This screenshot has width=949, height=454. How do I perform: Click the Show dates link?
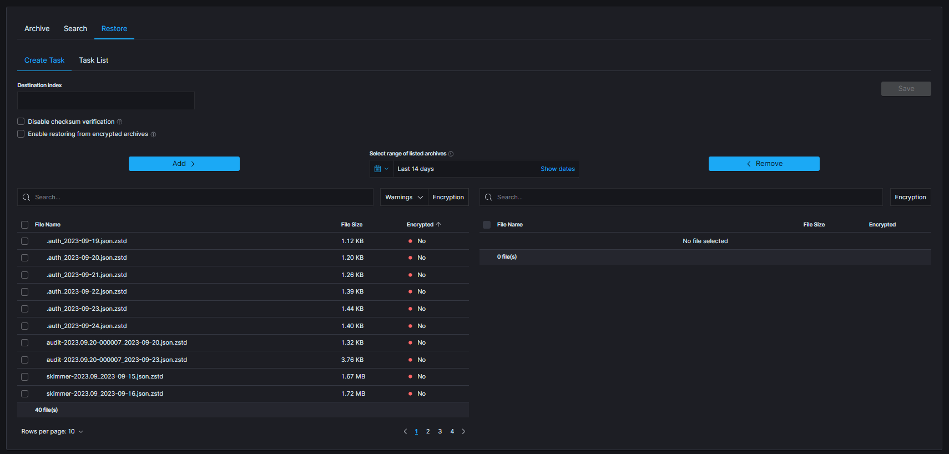tap(557, 169)
